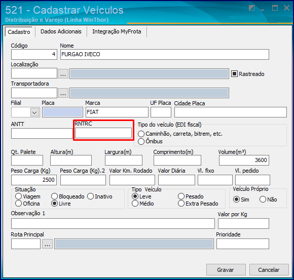Focus the Código field
Image resolution: width=294 pixels, height=280 pixels.
tap(34, 54)
